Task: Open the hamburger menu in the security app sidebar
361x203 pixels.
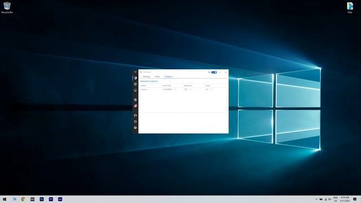Action: click(135, 72)
